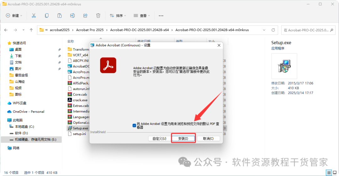
Task: Open 软件 (D:) drive
Action: pos(21,133)
